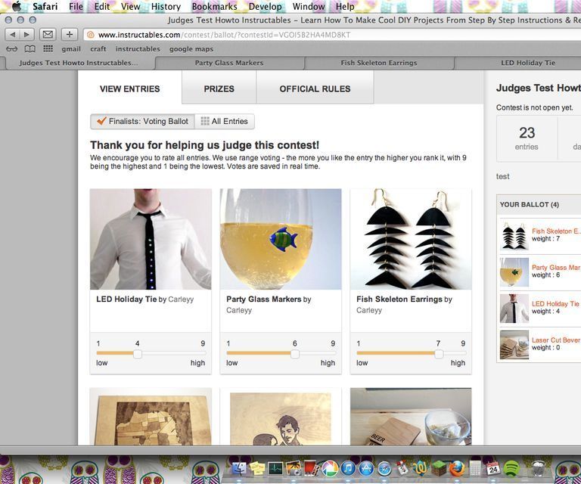Select the VIEW ENTRIES contest tab

click(129, 89)
